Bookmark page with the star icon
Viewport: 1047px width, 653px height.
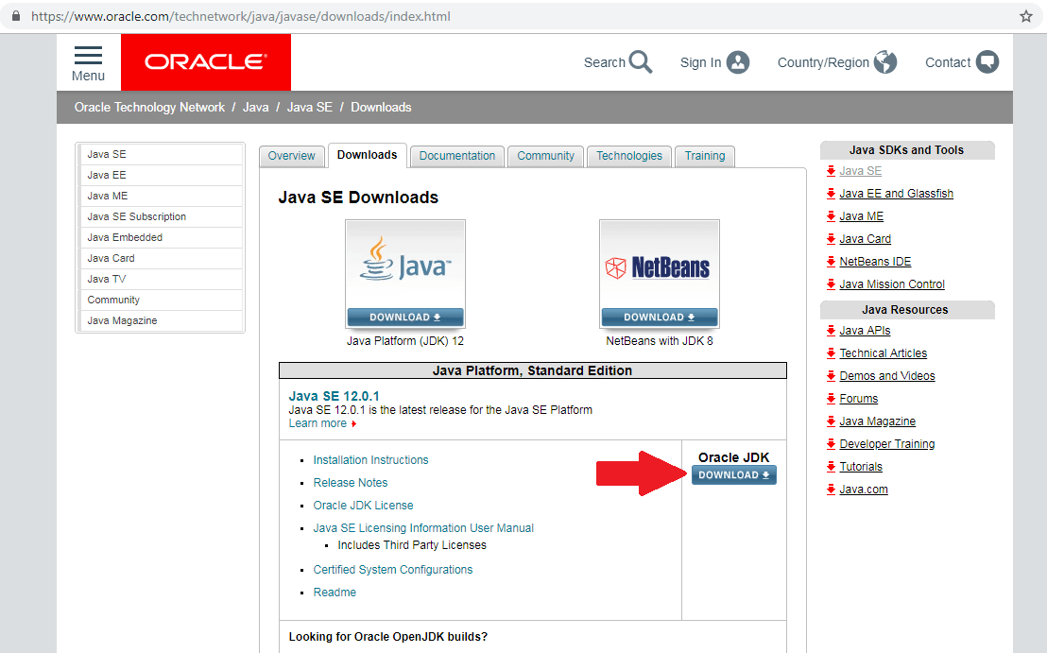pyautogui.click(x=1026, y=16)
